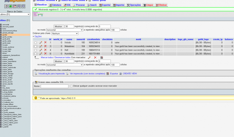Open the upper 'no modo' horizontal dropdown

click(x=64, y=30)
